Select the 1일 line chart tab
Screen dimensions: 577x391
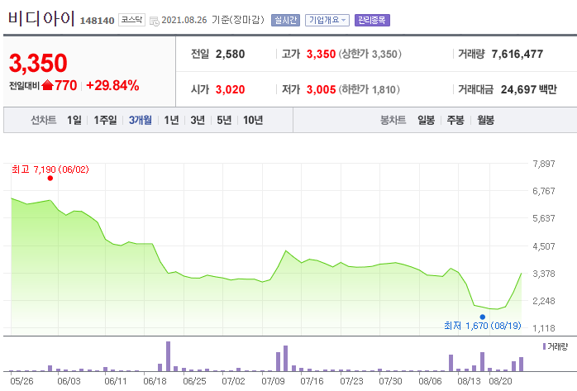coord(74,120)
